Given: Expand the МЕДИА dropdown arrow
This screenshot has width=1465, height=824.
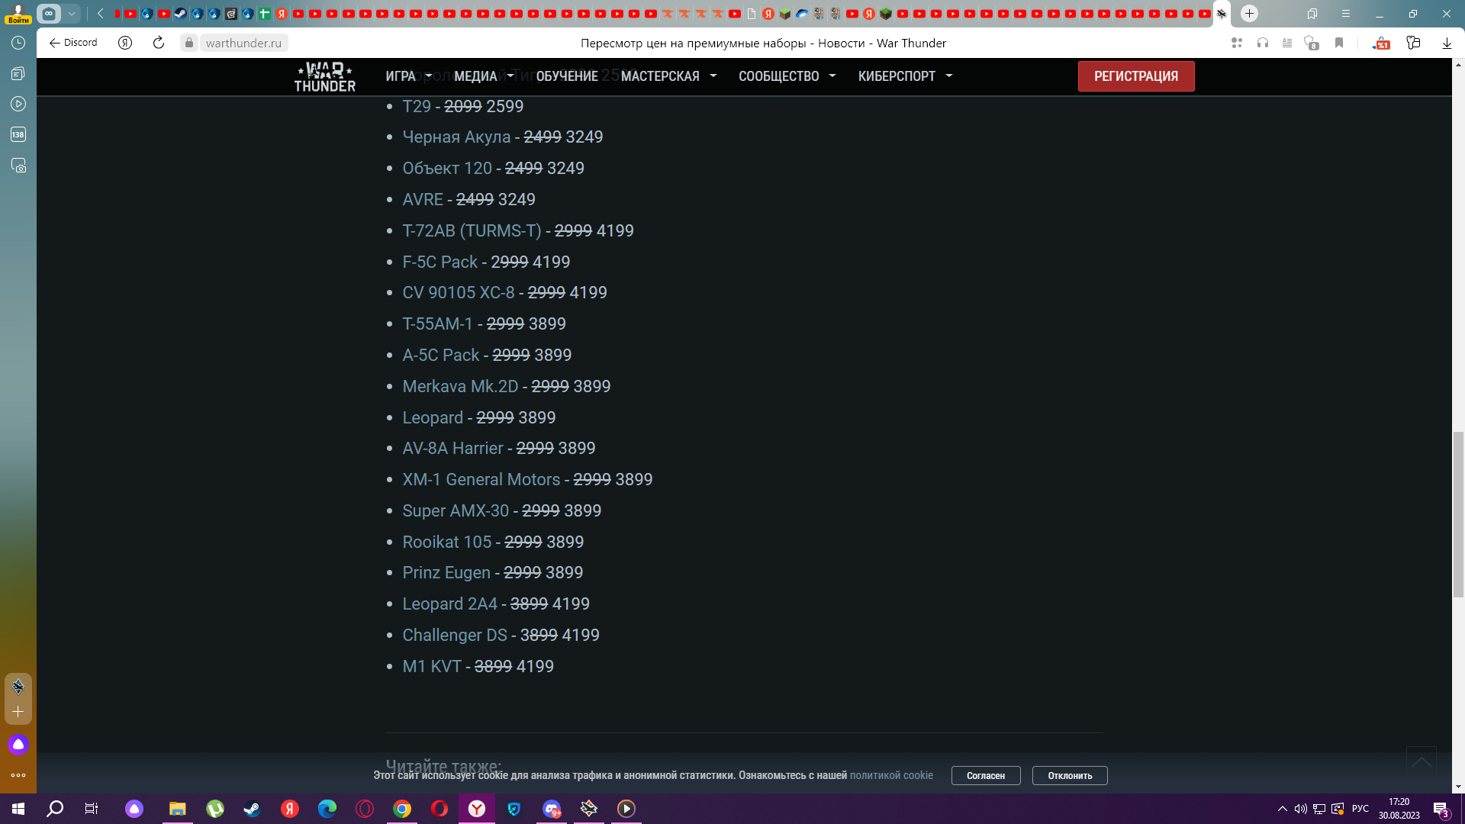Looking at the screenshot, I should click(510, 76).
